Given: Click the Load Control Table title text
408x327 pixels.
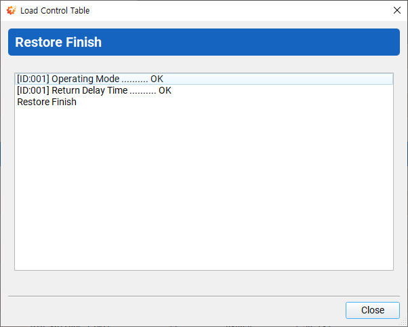Looking at the screenshot, I should 55,11.
